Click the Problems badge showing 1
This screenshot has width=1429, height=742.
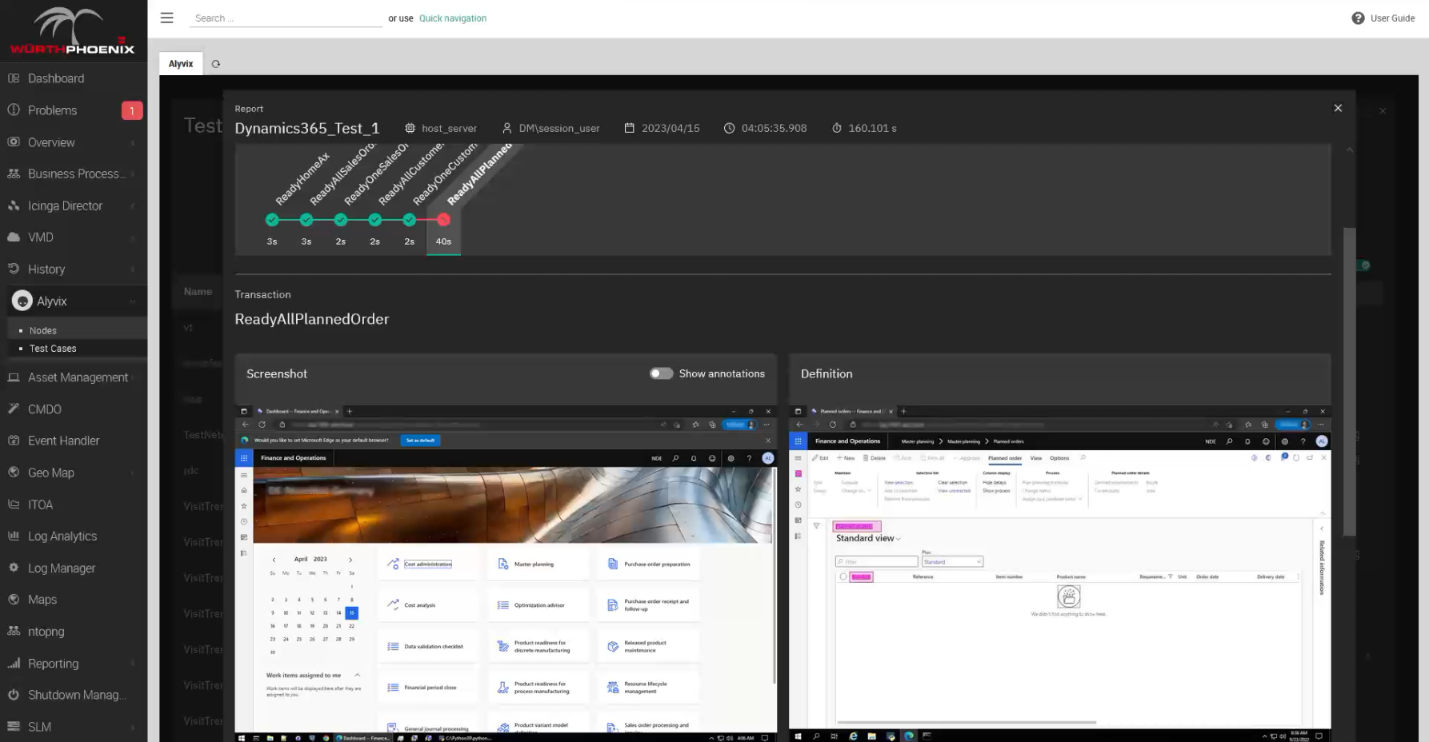132,110
